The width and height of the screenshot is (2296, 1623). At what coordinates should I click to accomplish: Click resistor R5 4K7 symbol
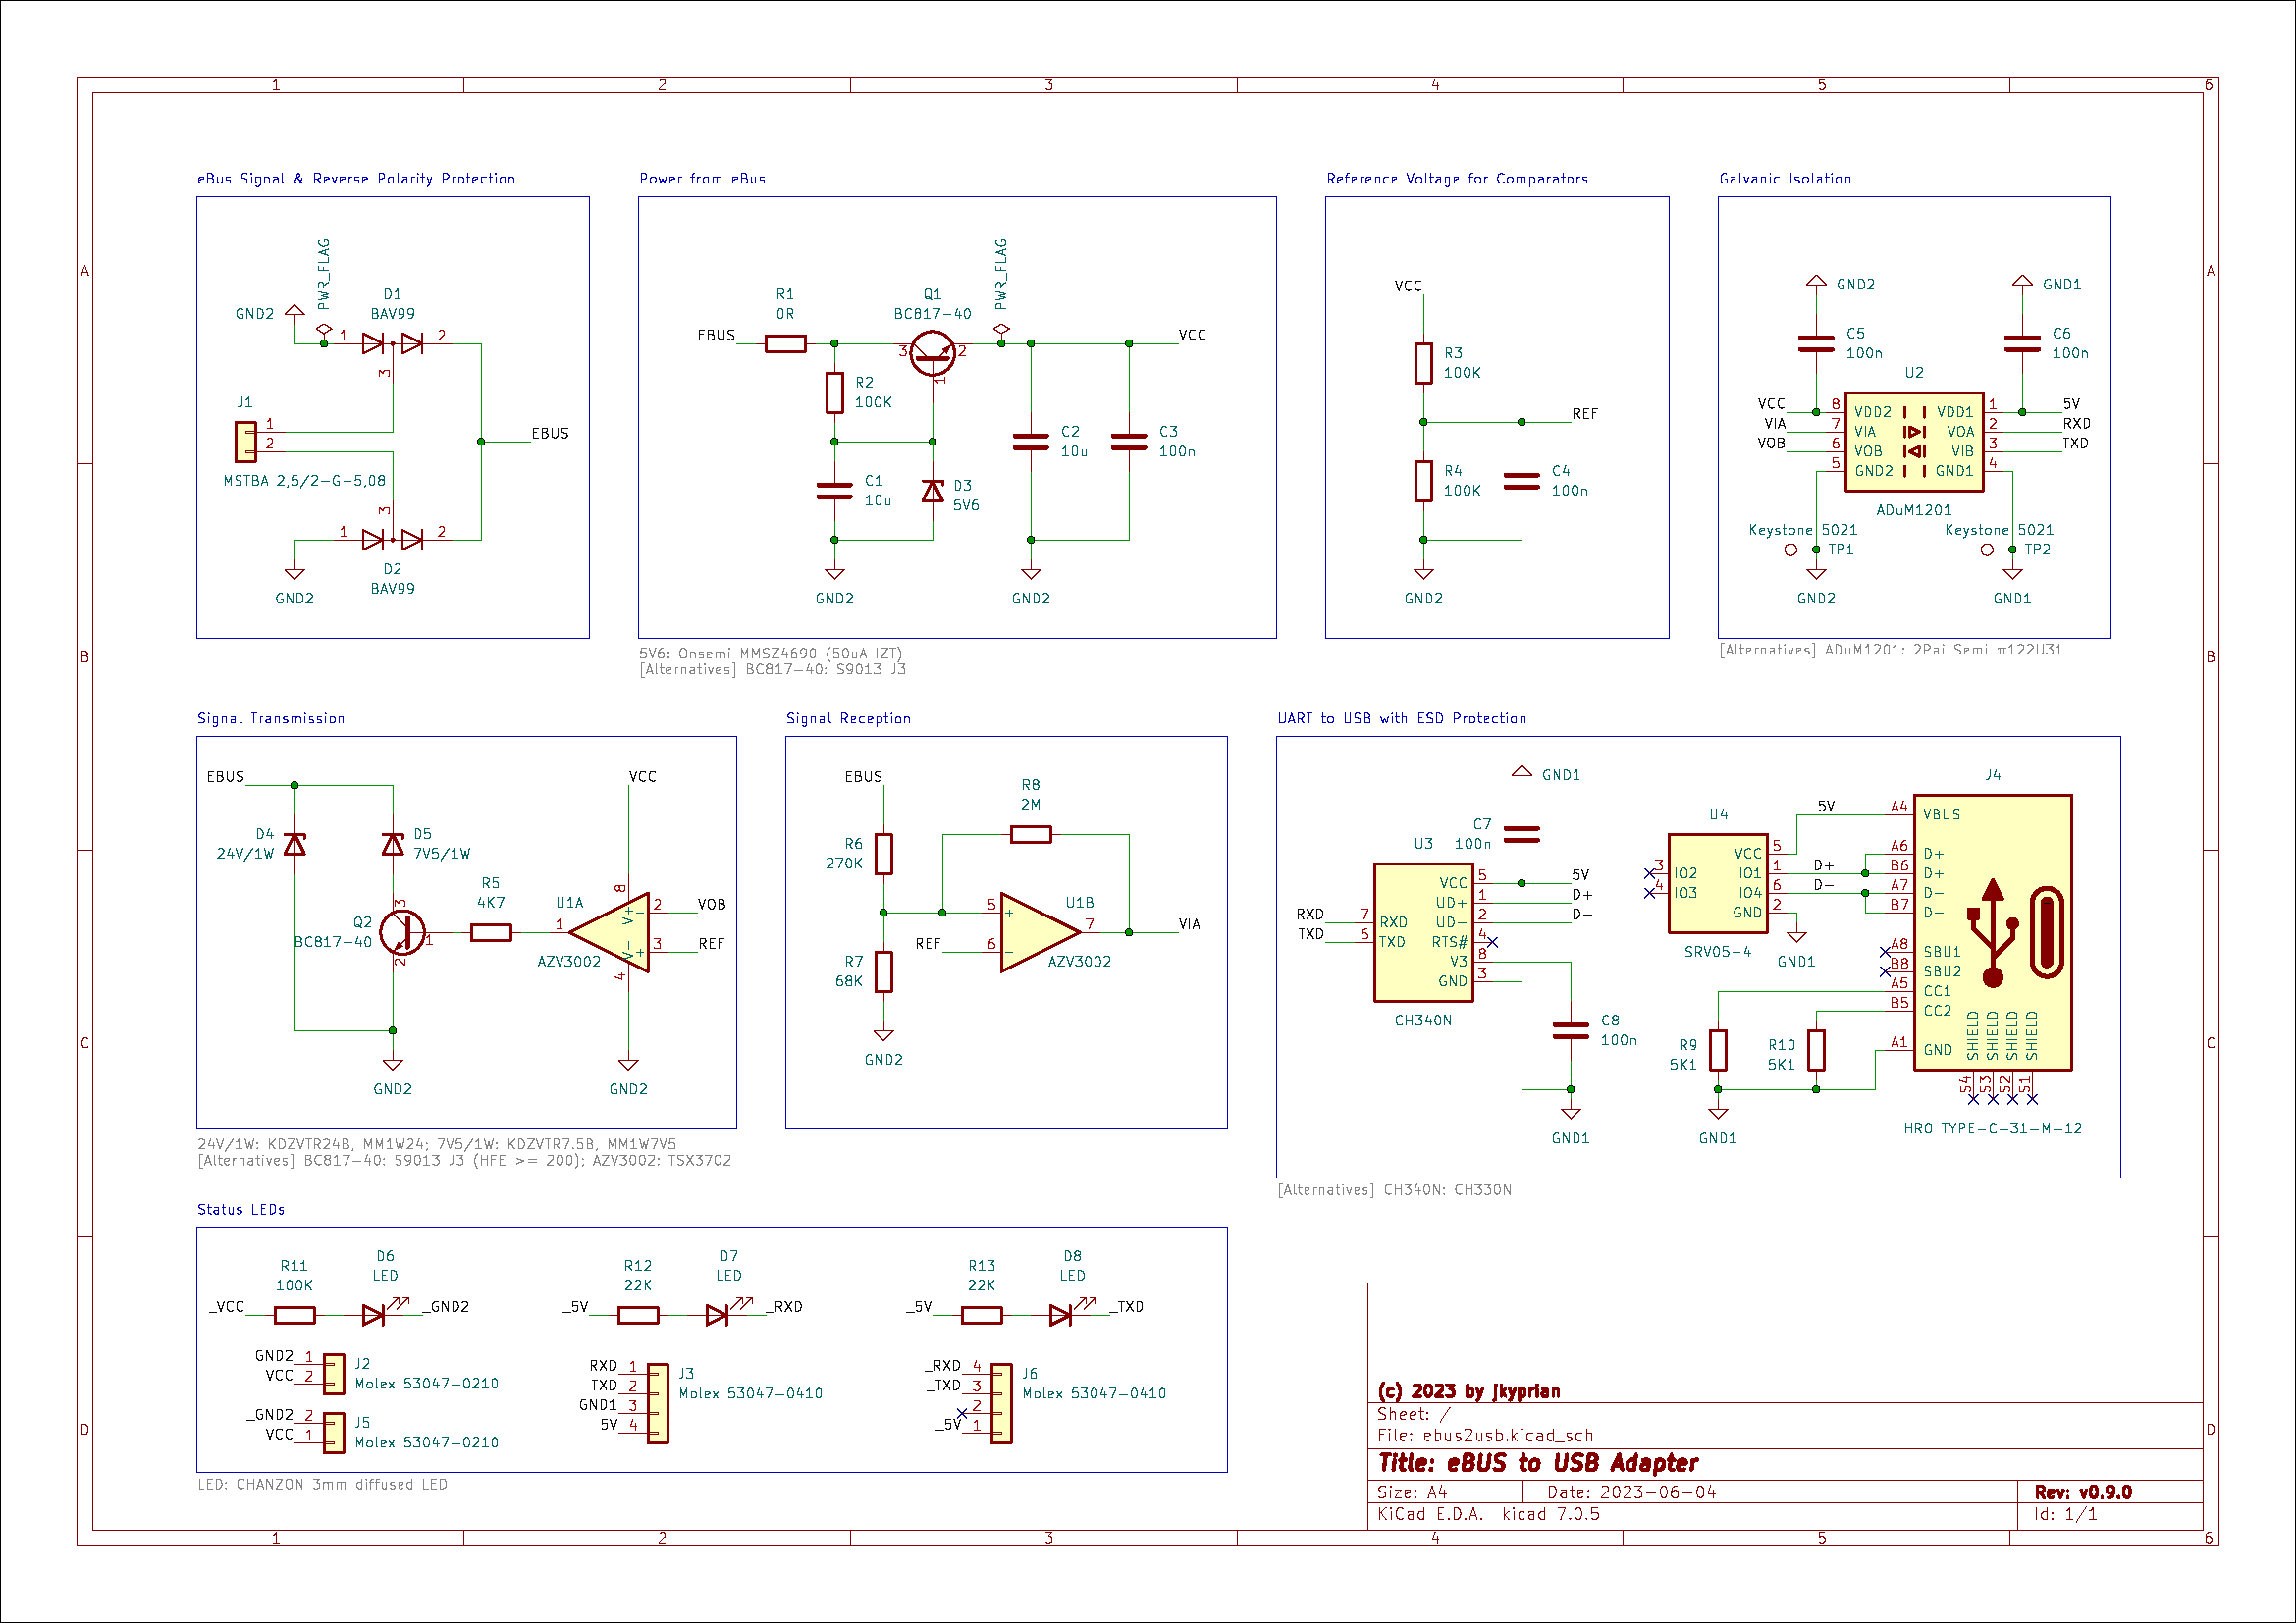tap(491, 932)
